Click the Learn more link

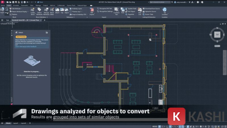tap(19, 46)
